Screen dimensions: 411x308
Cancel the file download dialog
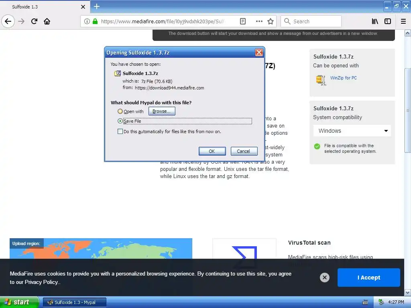(244, 151)
